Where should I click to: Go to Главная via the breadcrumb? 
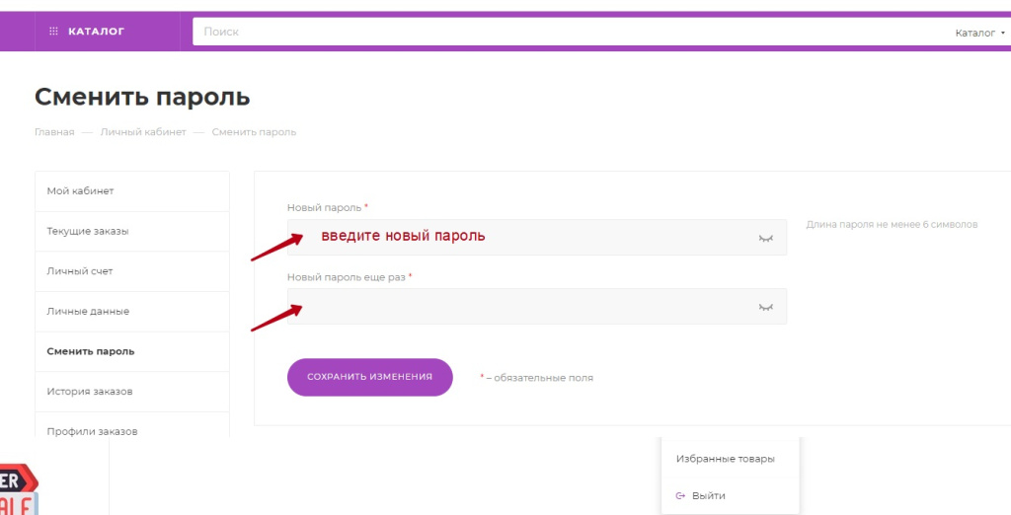pyautogui.click(x=54, y=132)
